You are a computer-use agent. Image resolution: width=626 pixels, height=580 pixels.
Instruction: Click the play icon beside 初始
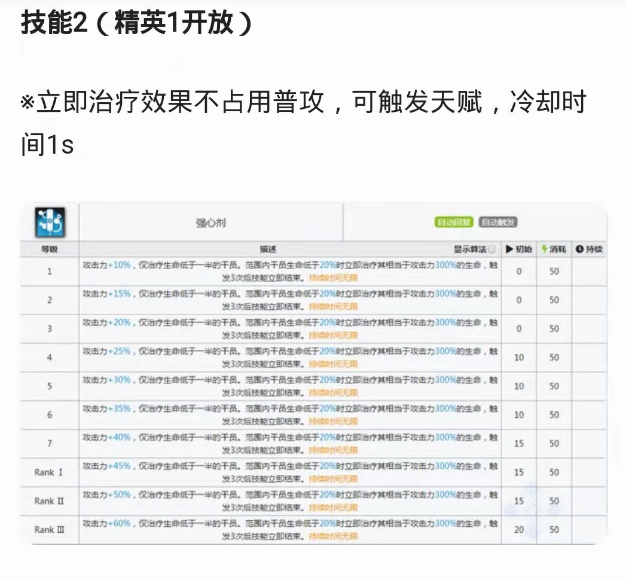click(509, 249)
